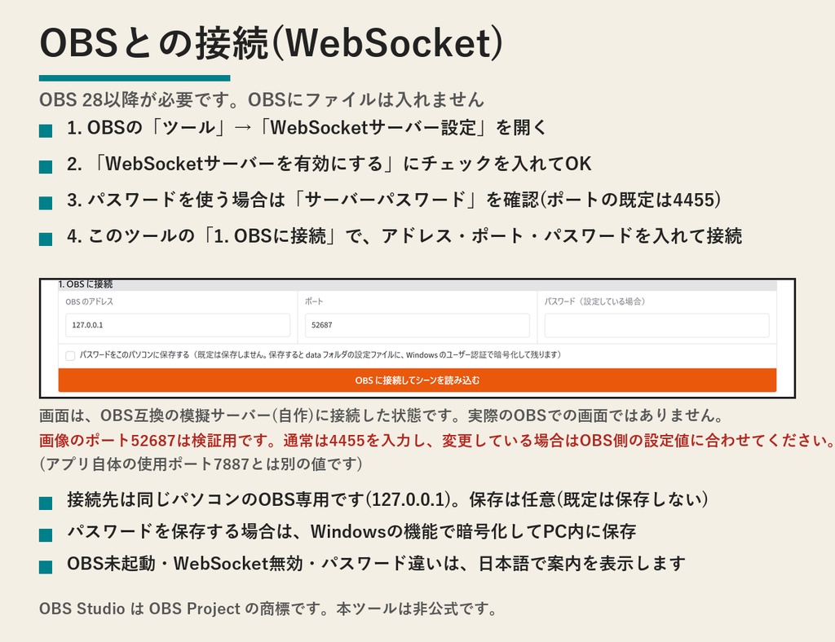835x642 pixels.
Task: Click step 4 text 'アドレス・ポート・パスワードを入れて接続'
Action: click(x=562, y=236)
